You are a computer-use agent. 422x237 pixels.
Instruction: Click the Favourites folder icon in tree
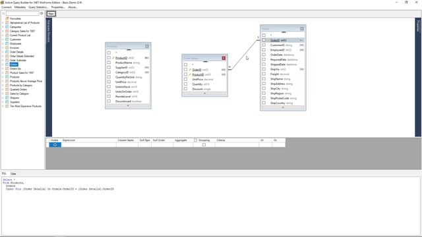[x=7, y=18]
